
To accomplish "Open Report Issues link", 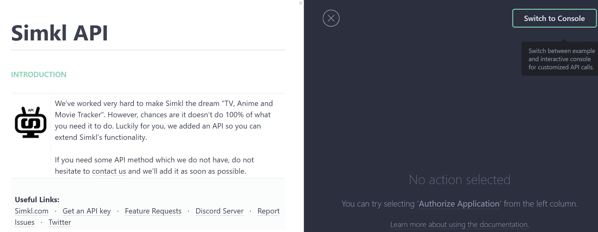I will click(269, 211).
